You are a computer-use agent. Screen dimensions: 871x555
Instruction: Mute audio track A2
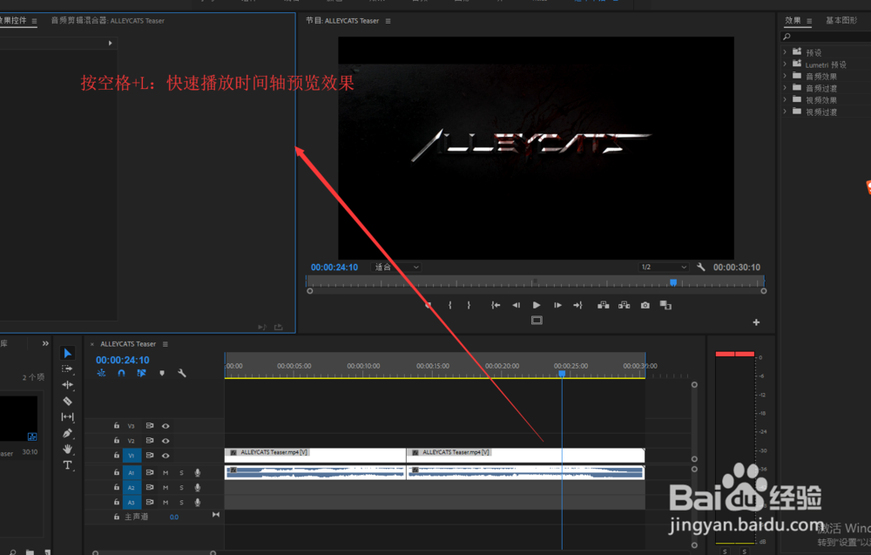click(x=165, y=488)
